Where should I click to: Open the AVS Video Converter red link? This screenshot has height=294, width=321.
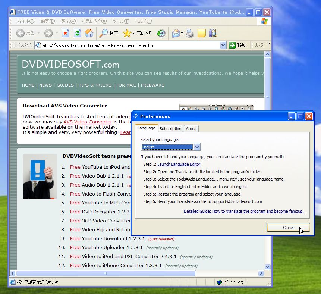pos(88,122)
